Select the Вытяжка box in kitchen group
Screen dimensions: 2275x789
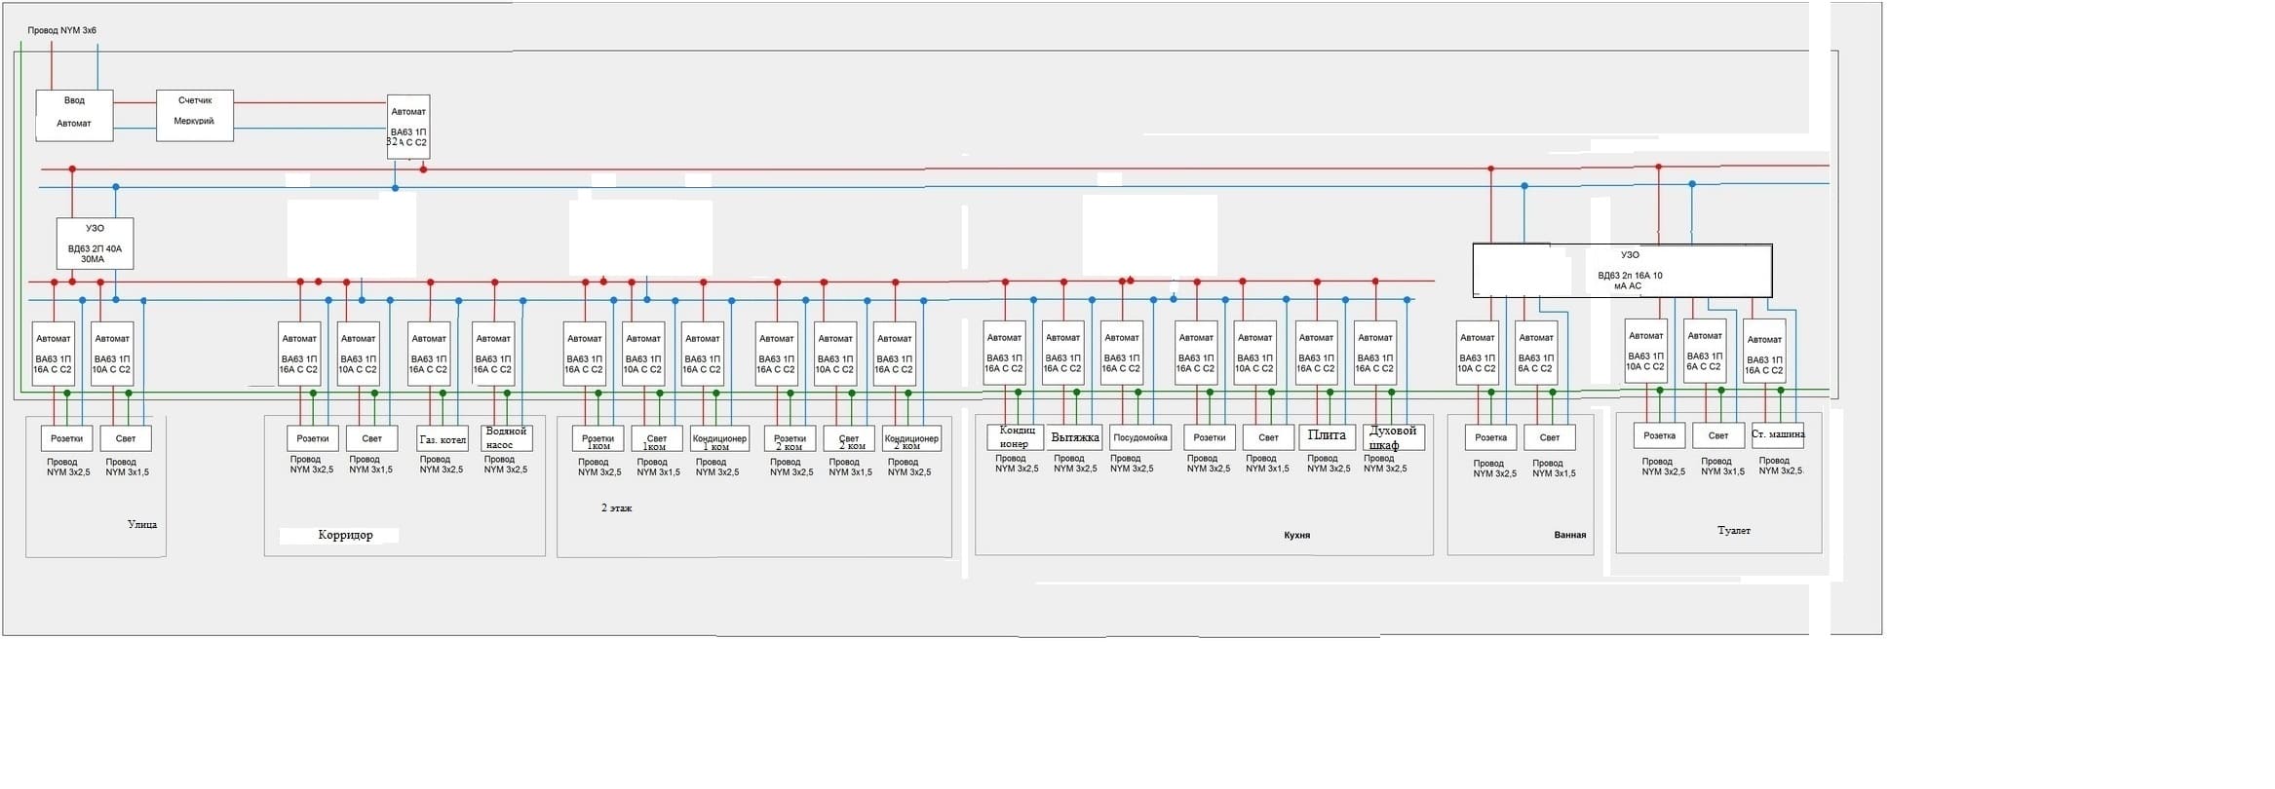[x=1075, y=437]
